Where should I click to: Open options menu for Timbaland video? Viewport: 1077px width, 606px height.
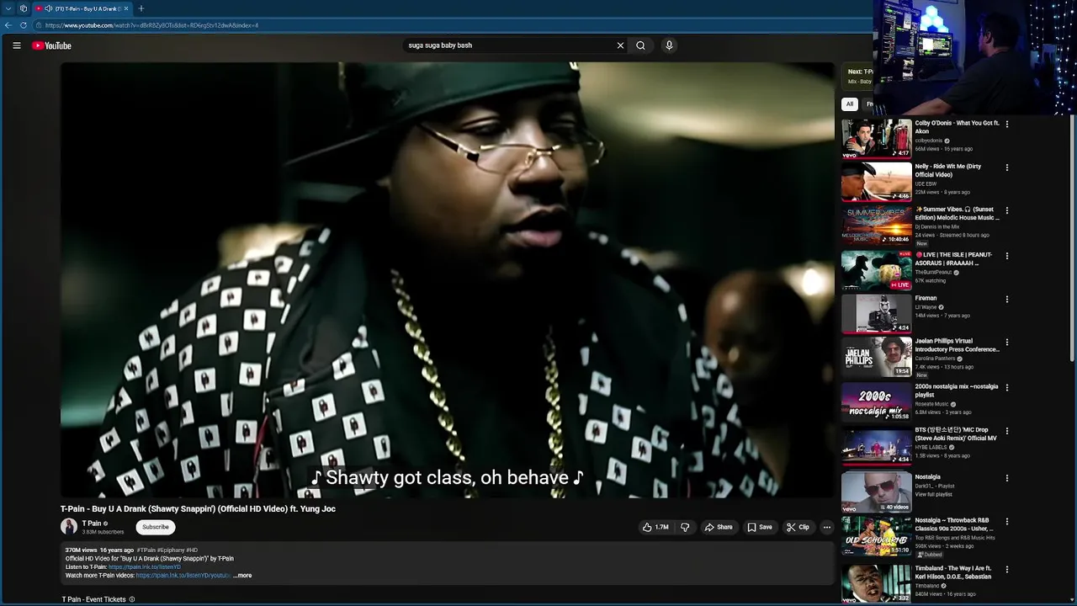pyautogui.click(x=1007, y=570)
